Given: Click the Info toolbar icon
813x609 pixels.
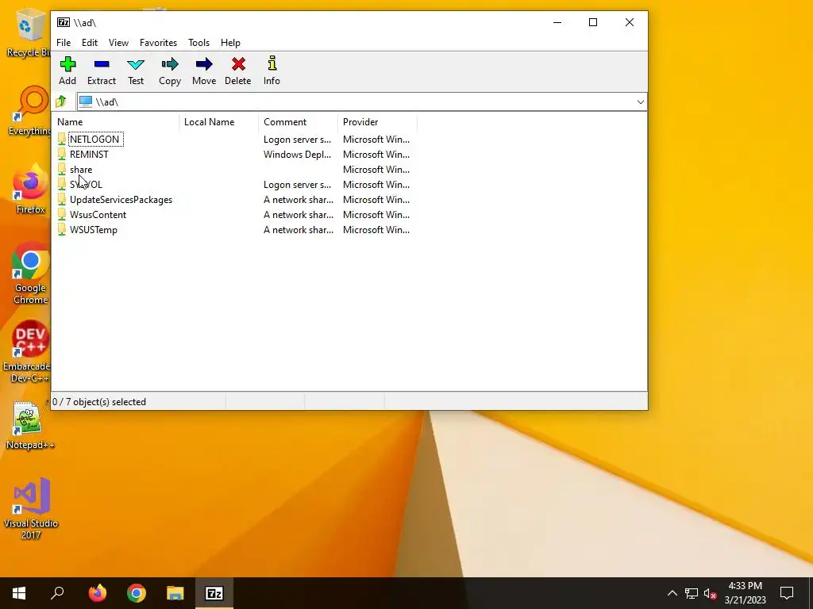Looking at the screenshot, I should click(x=272, y=63).
